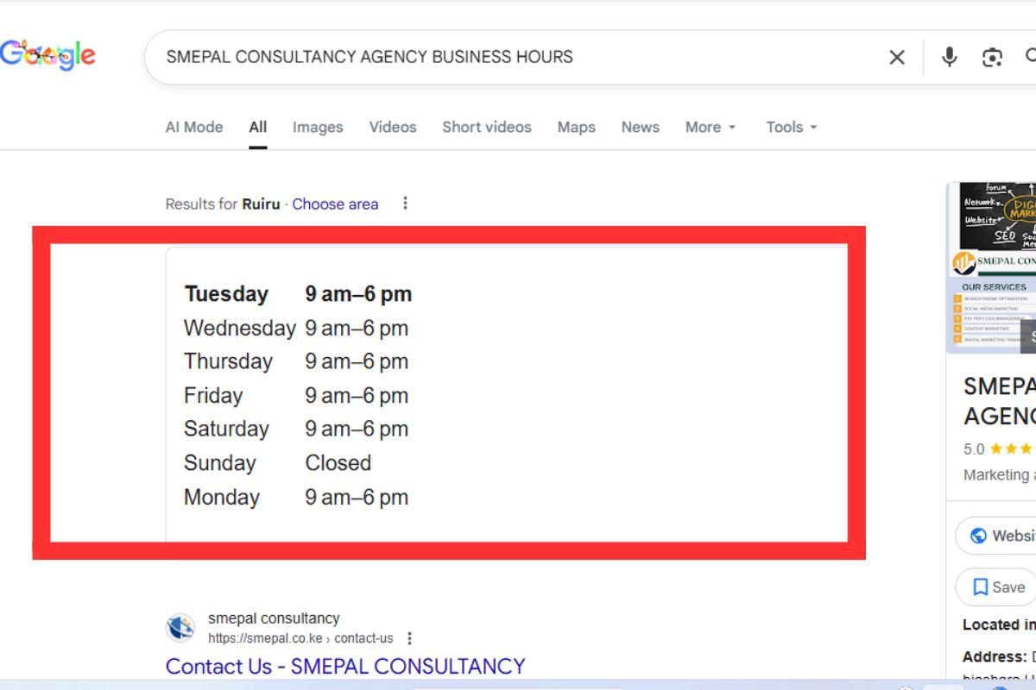The height and width of the screenshot is (690, 1036).
Task: Clear the search query with the X icon
Action: (896, 57)
